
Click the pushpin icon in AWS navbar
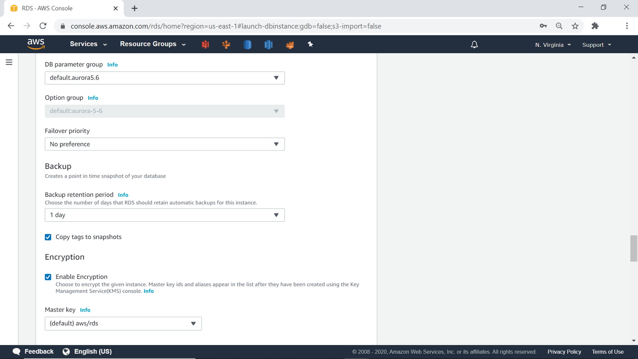pyautogui.click(x=310, y=44)
